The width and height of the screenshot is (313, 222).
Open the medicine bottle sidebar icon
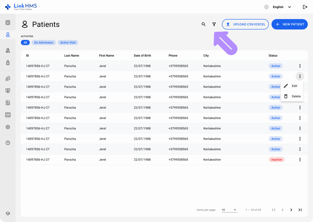(x=8, y=63)
